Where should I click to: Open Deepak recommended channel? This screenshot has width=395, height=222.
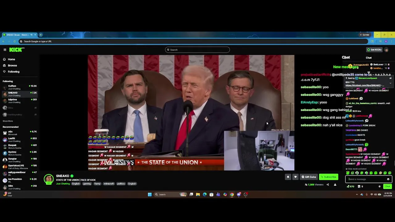[20, 146]
